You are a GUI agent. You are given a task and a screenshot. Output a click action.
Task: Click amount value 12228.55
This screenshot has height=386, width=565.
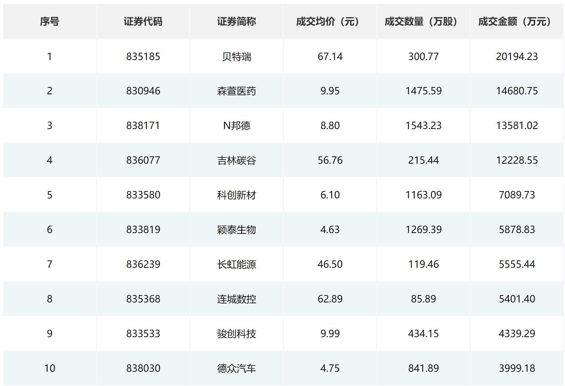[x=517, y=160]
